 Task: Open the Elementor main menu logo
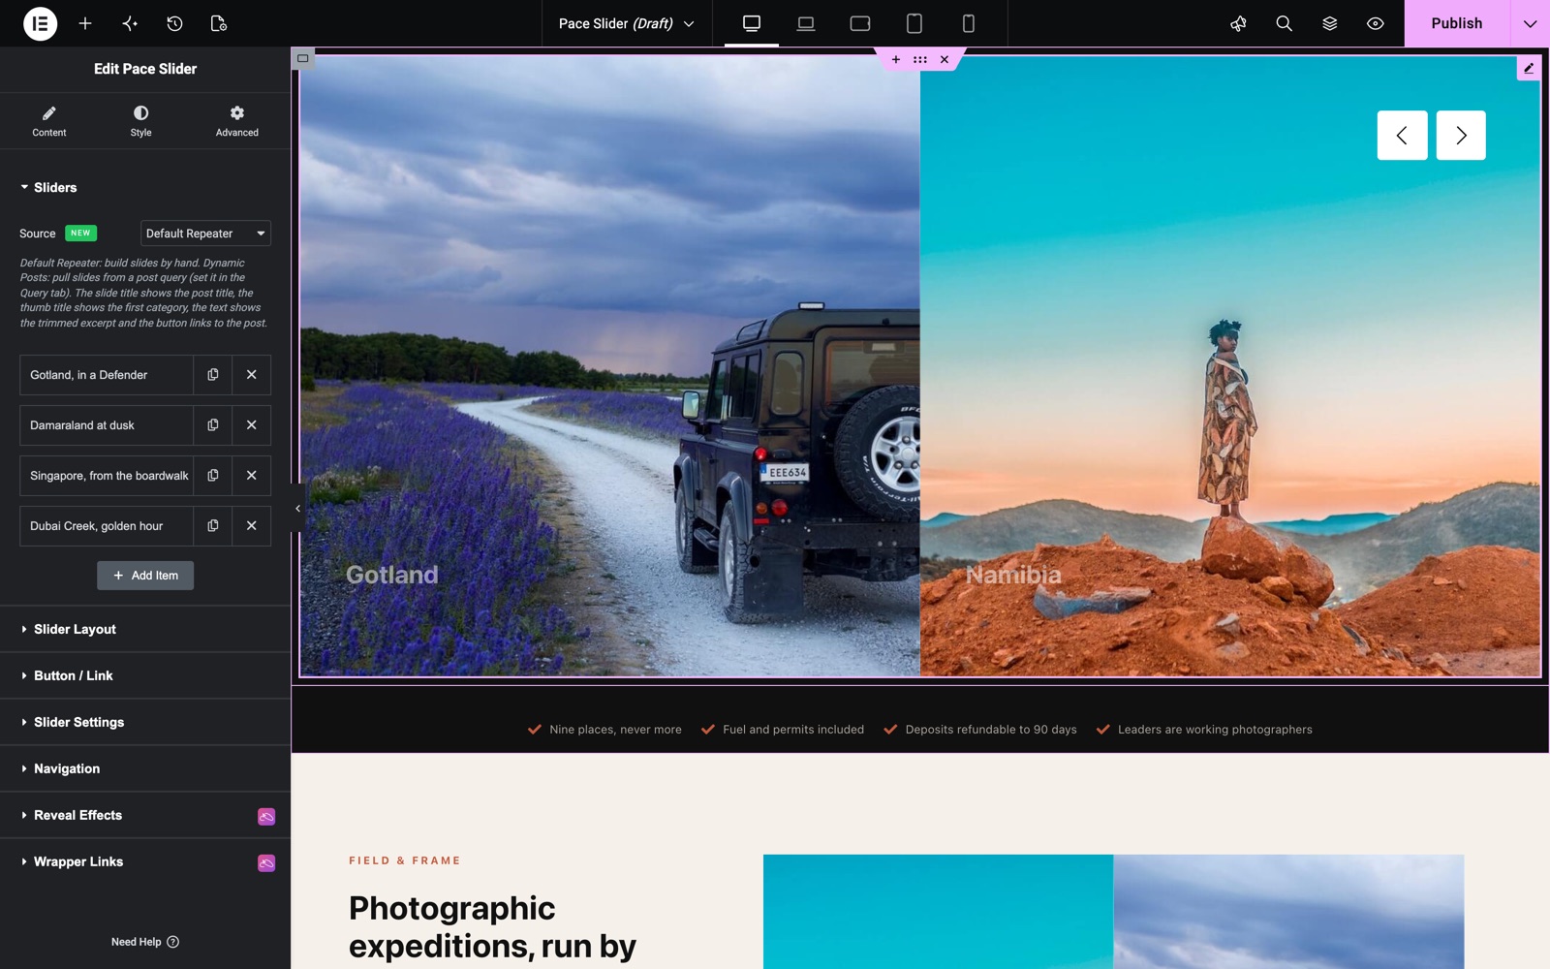click(x=40, y=23)
